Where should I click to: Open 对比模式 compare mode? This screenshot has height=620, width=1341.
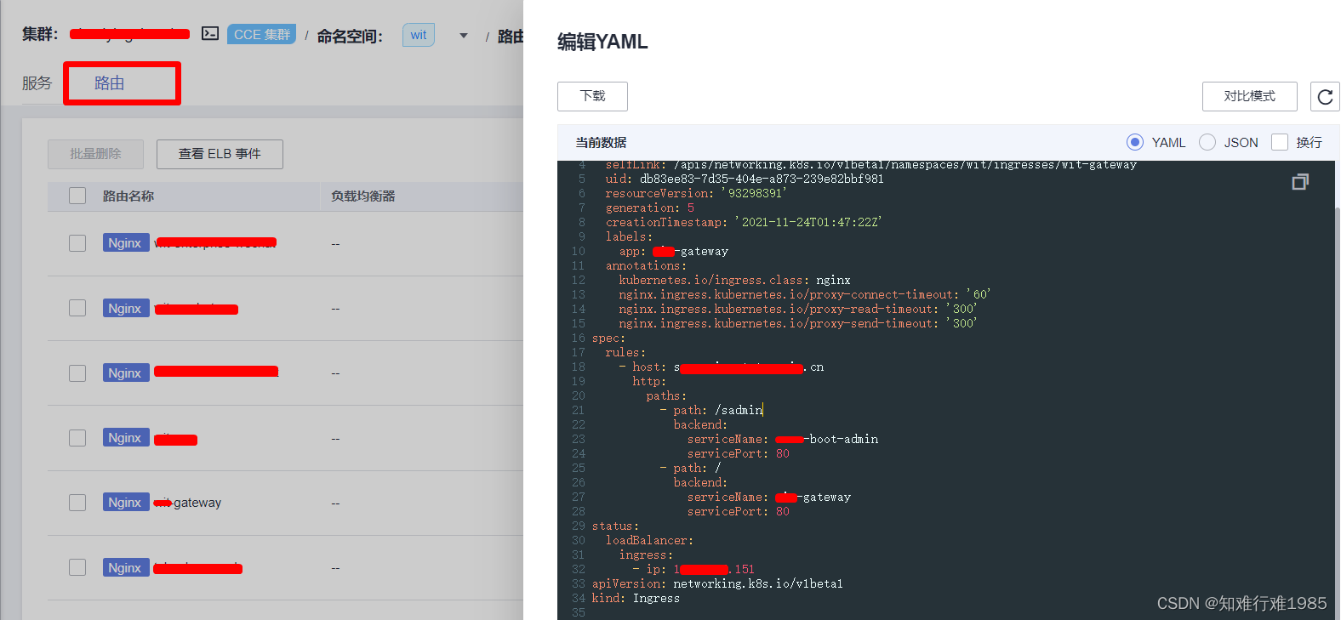coord(1249,96)
